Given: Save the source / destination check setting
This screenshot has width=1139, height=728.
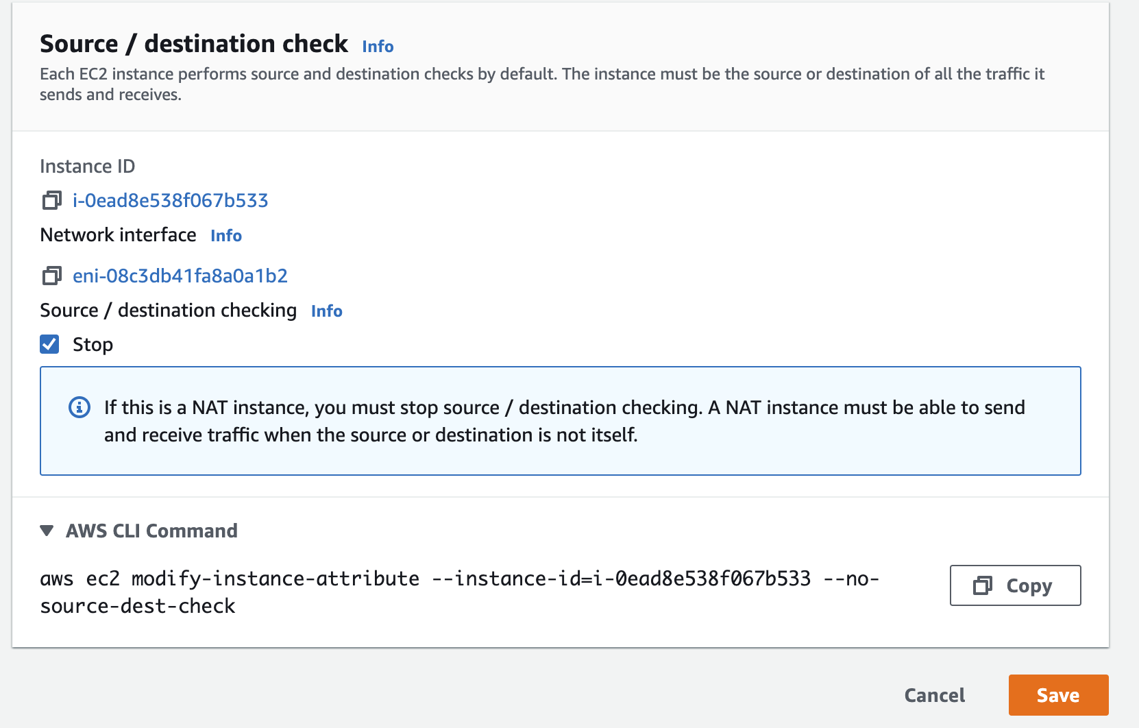Looking at the screenshot, I should [x=1057, y=695].
